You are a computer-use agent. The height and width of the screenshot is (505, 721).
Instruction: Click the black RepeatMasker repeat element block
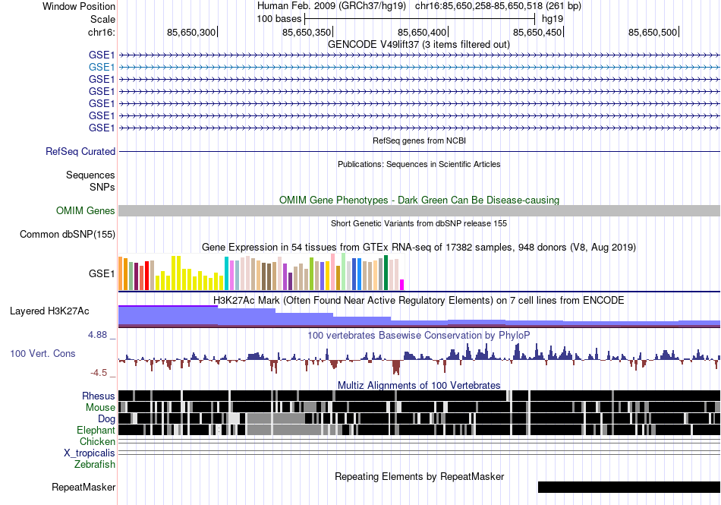(629, 487)
